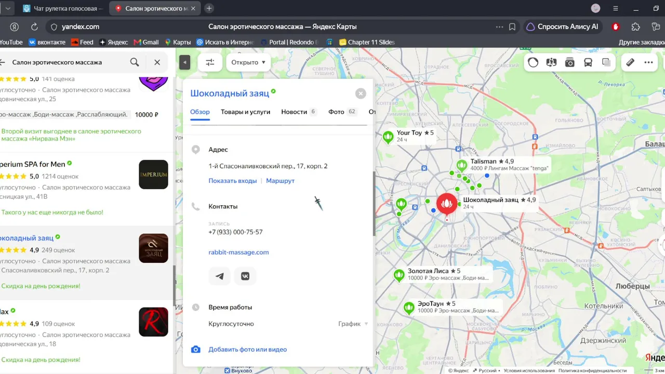This screenshot has width=665, height=374.
Task: Click Такого у нас еще никогда не было!
Action: click(52, 212)
